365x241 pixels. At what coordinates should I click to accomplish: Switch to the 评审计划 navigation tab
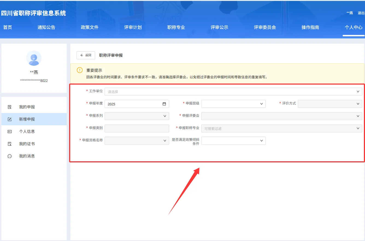coord(133,27)
